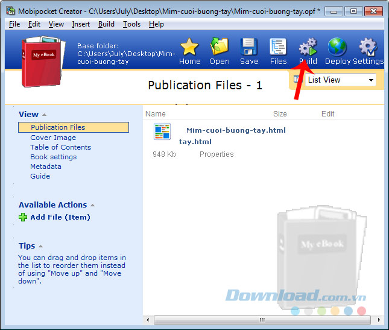Click Properties under the html file

pyautogui.click(x=217, y=154)
